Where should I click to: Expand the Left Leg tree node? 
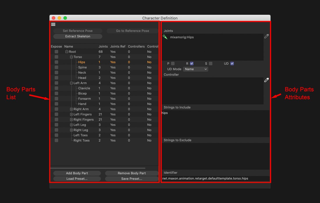72,125
